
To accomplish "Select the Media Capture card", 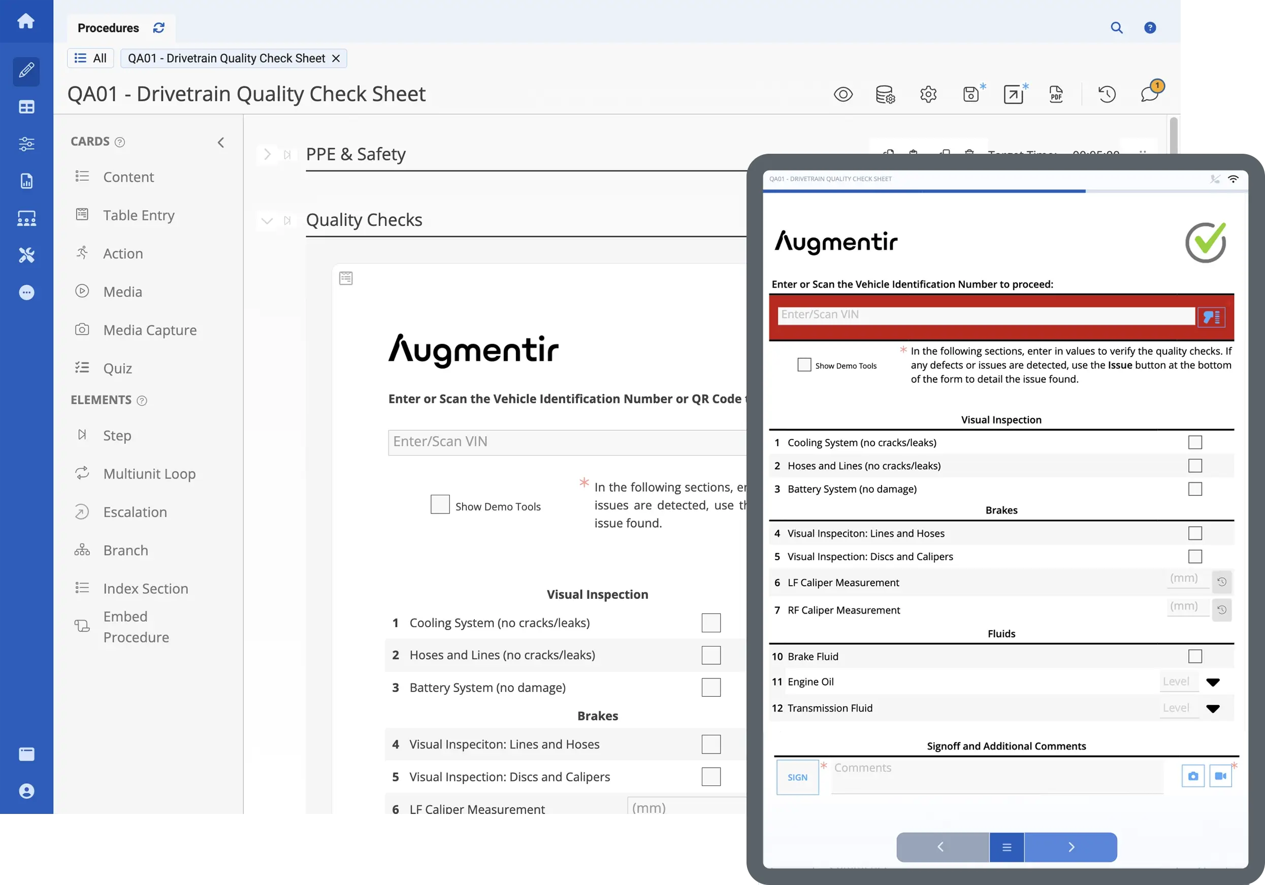I will point(149,330).
